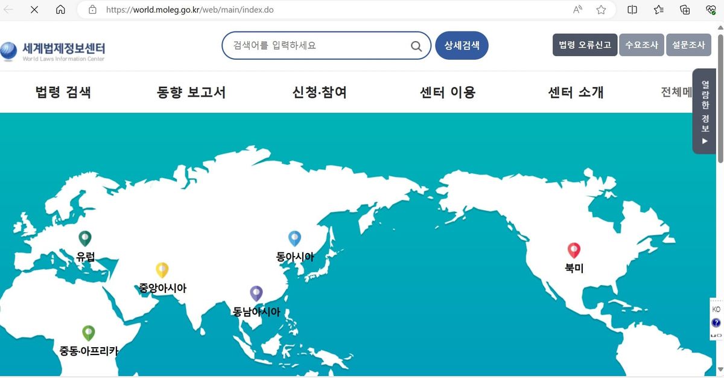Open 동남아시아 region via its purple pin
The image size is (724, 378).
click(256, 293)
